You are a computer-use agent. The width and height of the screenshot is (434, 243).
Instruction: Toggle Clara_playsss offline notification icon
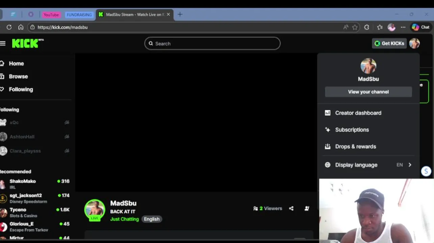point(67,151)
